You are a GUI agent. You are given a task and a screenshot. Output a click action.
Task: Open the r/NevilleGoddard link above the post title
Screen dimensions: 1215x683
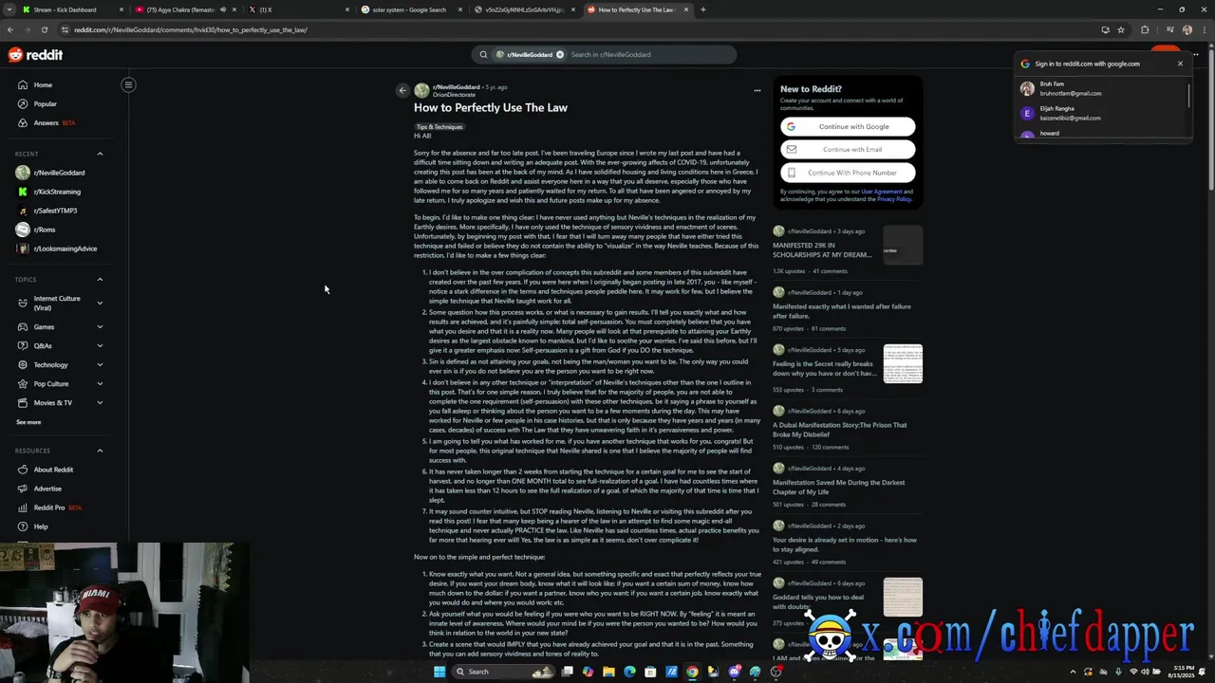[x=457, y=87]
